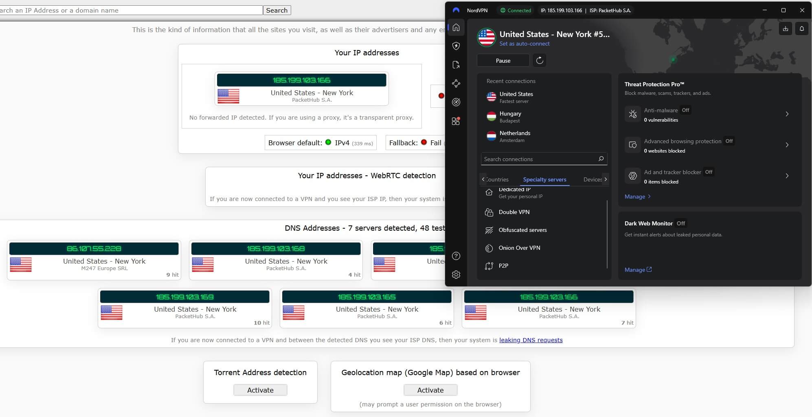Open Threat Protection shield icon in sidebar
The image size is (812, 417).
click(456, 46)
